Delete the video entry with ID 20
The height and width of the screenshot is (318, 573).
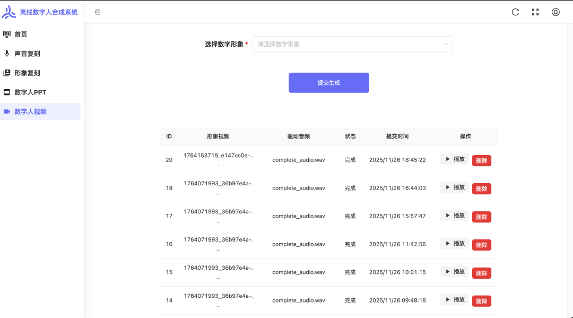click(481, 160)
